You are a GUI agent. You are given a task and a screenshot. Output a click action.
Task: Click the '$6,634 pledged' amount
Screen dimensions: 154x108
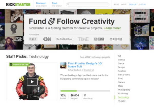pyautogui.click(x=75, y=97)
